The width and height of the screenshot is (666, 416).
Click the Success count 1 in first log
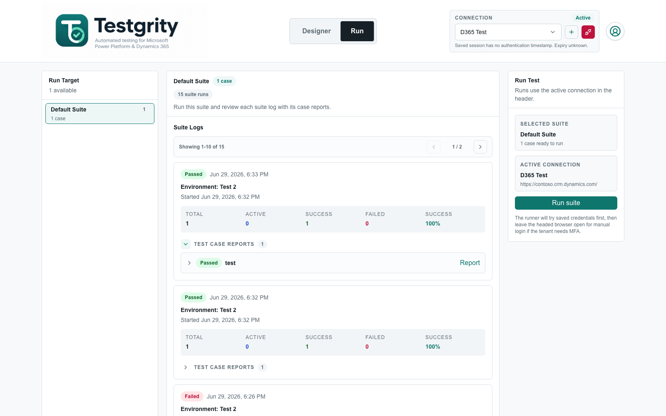pyautogui.click(x=307, y=223)
